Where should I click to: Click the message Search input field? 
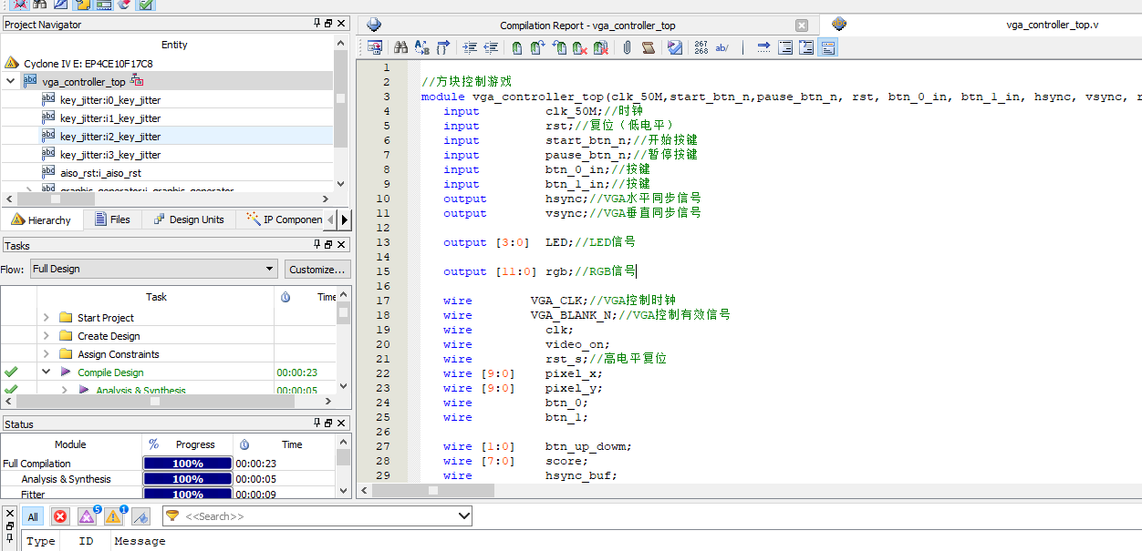point(317,516)
